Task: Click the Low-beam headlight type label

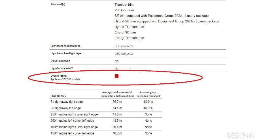Action: 65,46
